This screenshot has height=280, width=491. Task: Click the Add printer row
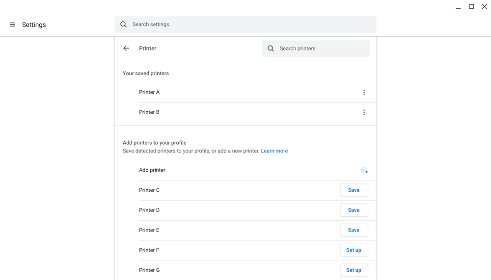click(x=152, y=170)
